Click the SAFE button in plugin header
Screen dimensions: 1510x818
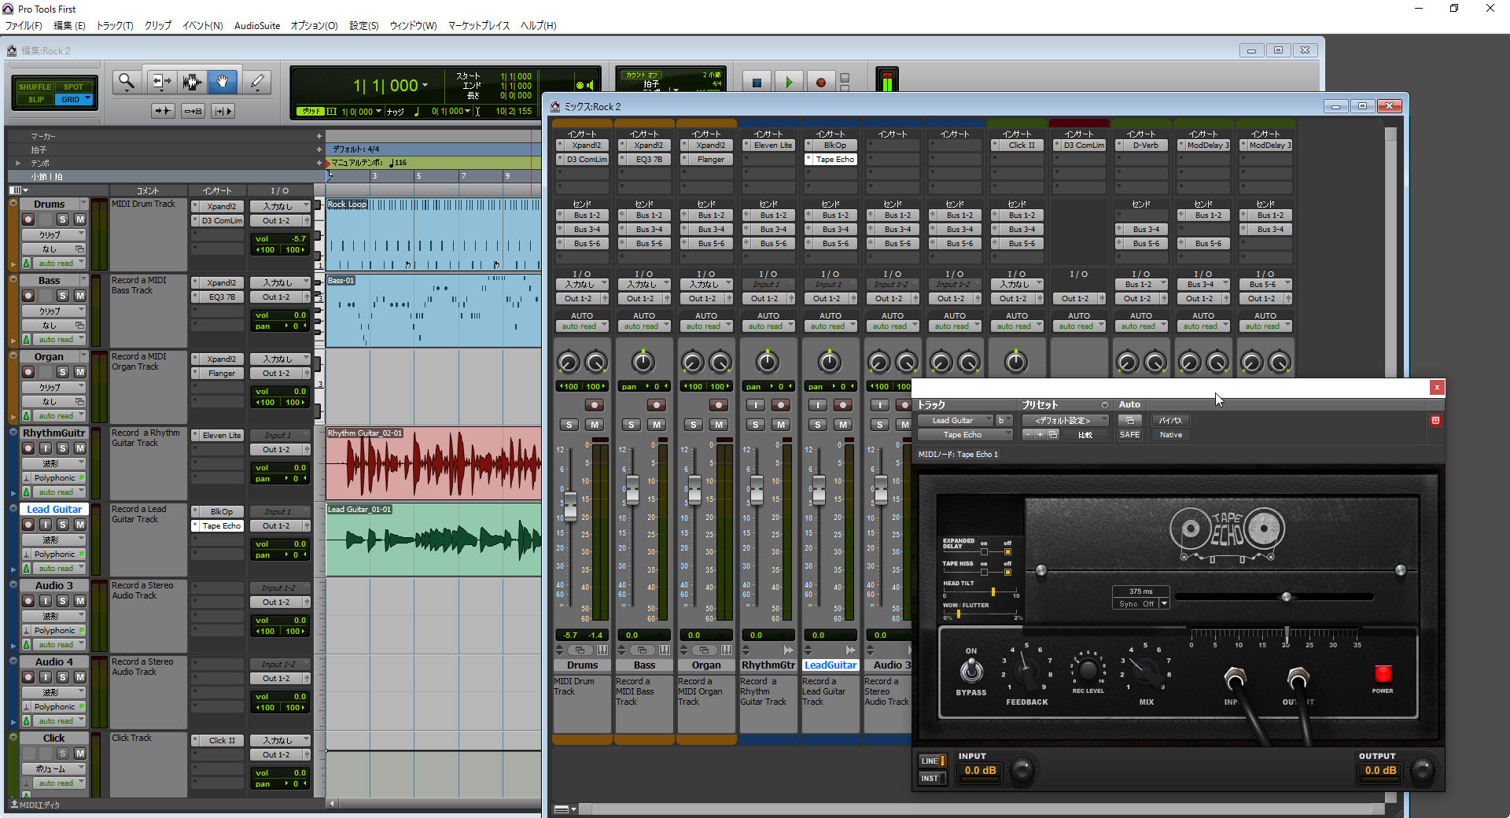(x=1129, y=435)
